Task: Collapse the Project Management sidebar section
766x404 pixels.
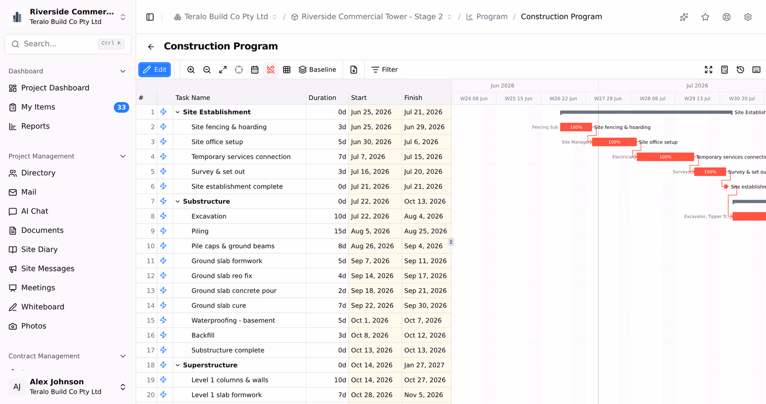Action: [x=123, y=156]
